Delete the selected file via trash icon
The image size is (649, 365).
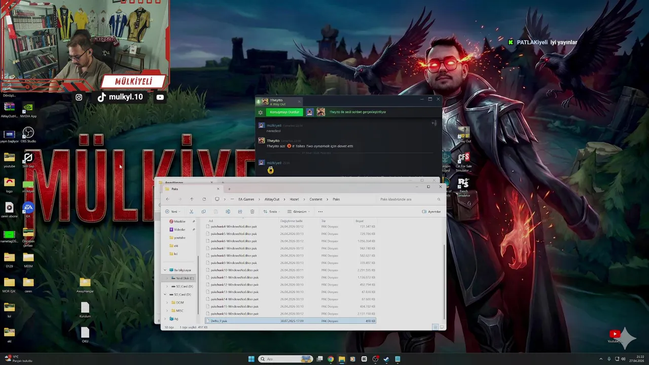pyautogui.click(x=252, y=211)
